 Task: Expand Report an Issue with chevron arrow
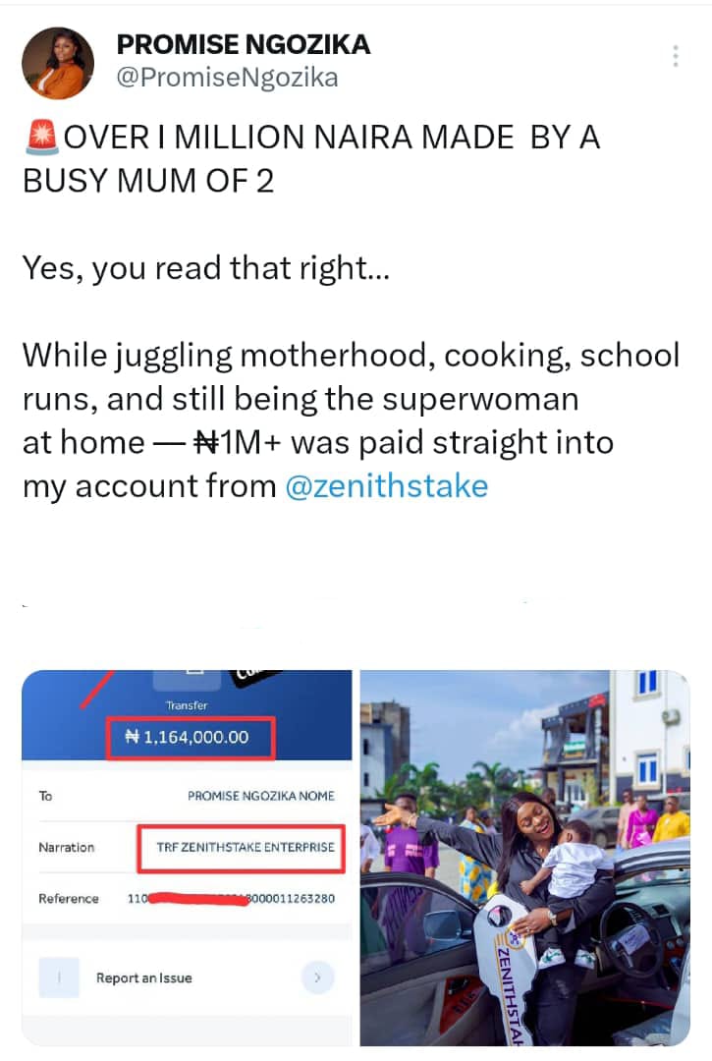[x=317, y=977]
